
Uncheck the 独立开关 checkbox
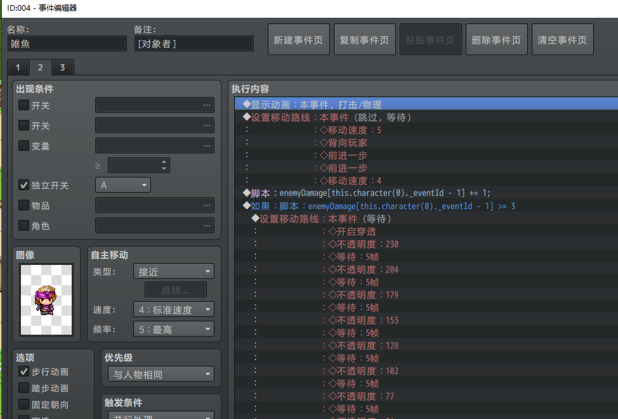23,185
